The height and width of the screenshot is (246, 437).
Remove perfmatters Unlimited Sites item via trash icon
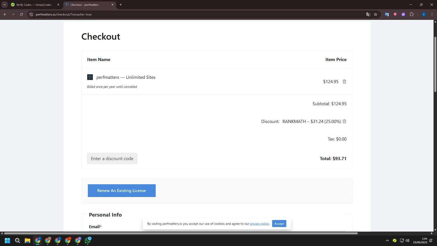[344, 82]
